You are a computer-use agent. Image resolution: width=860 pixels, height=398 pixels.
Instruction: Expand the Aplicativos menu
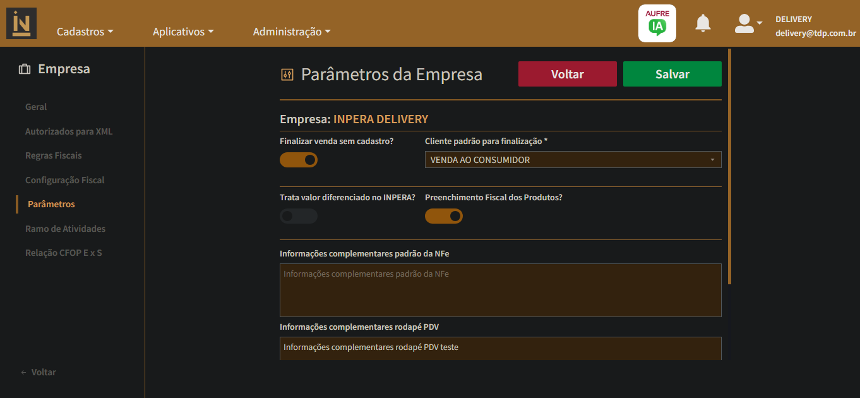click(183, 32)
